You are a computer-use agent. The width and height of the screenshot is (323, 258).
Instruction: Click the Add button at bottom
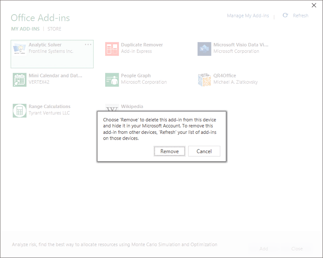(x=264, y=249)
